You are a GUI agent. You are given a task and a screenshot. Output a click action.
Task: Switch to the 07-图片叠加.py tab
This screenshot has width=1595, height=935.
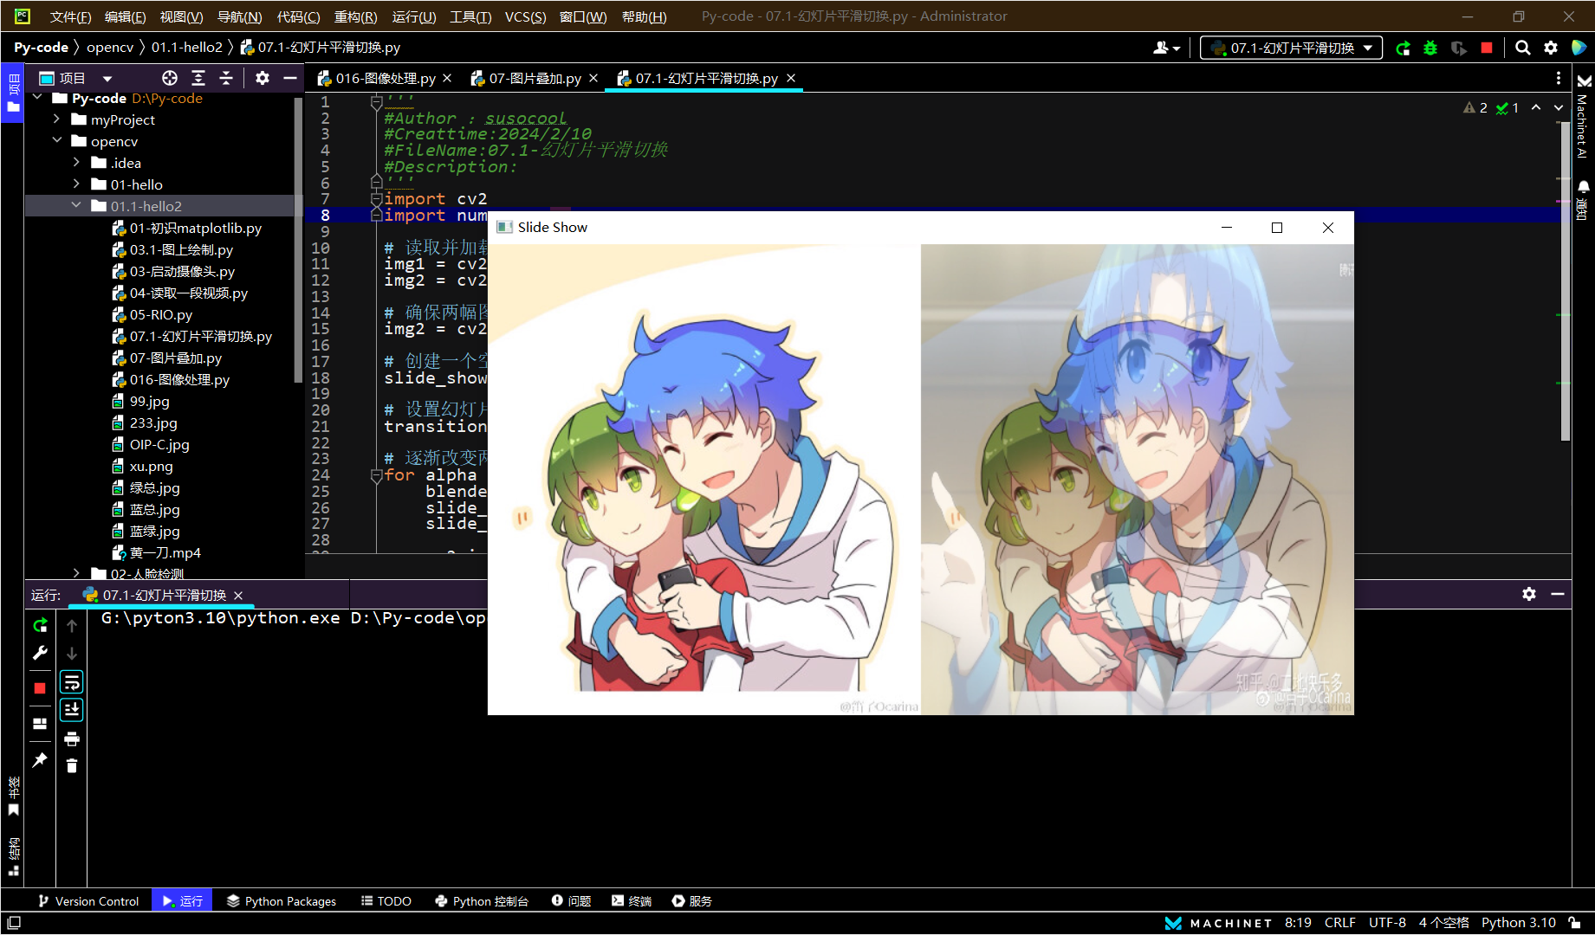pyautogui.click(x=535, y=79)
